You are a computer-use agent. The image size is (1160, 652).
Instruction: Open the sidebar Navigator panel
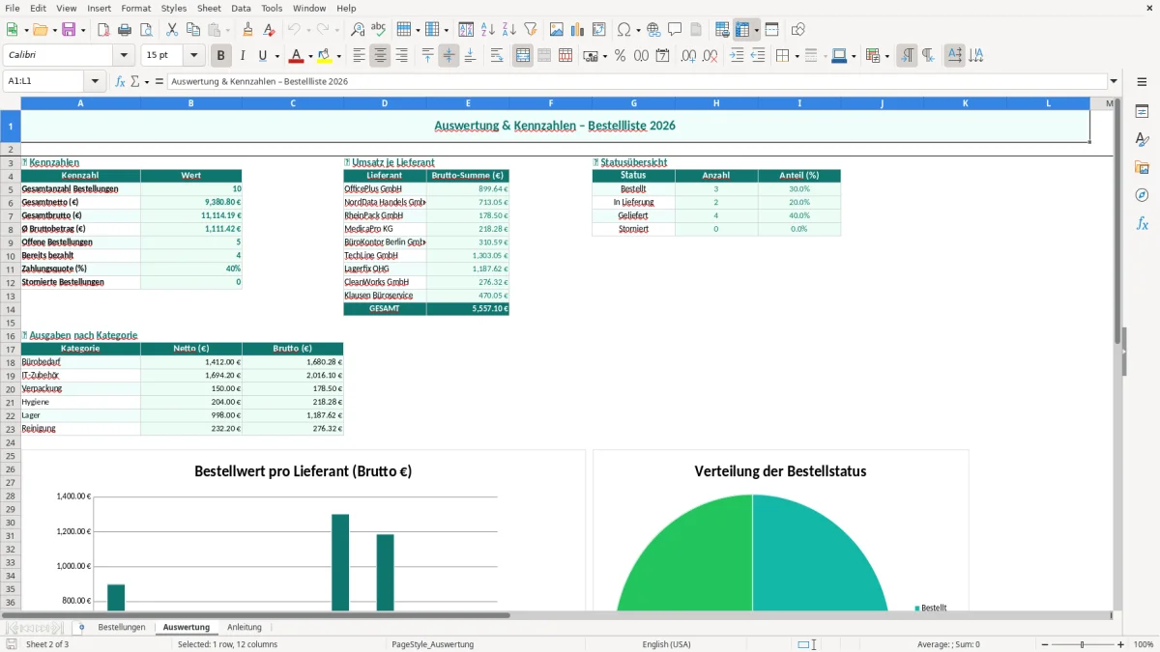tap(1142, 195)
